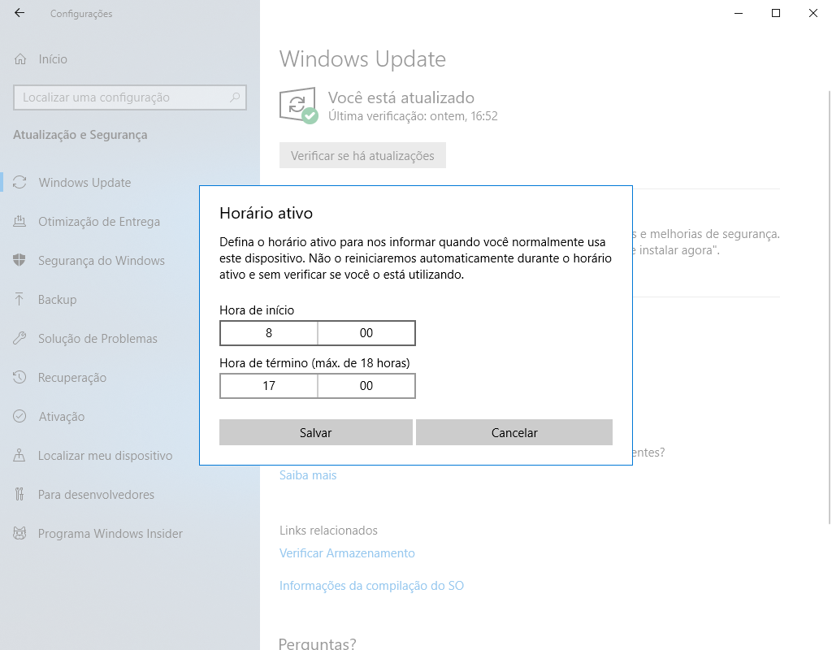Click the Para desenvolvedores tools icon
832x650 pixels.
(x=19, y=495)
